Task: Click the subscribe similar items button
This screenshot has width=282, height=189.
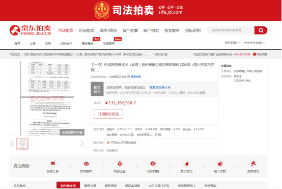Action: [108, 114]
